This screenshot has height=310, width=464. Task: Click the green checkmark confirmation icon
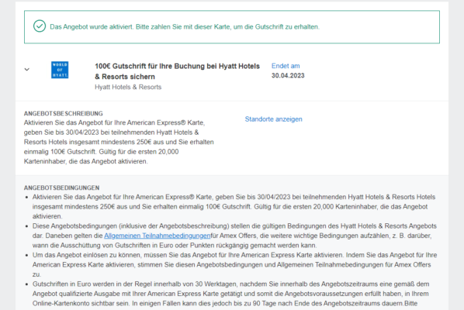tap(40, 26)
